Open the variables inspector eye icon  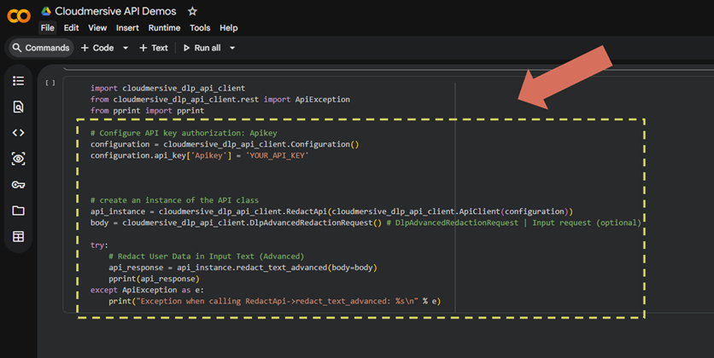[x=18, y=159]
